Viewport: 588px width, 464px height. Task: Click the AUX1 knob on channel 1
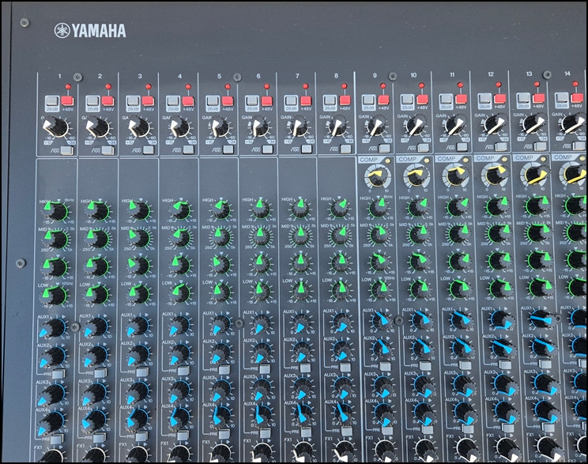[x=53, y=328]
